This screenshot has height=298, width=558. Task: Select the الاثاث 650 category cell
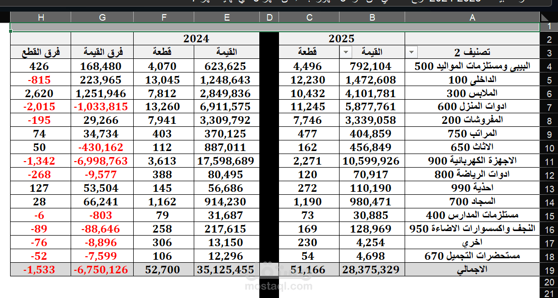coord(472,147)
